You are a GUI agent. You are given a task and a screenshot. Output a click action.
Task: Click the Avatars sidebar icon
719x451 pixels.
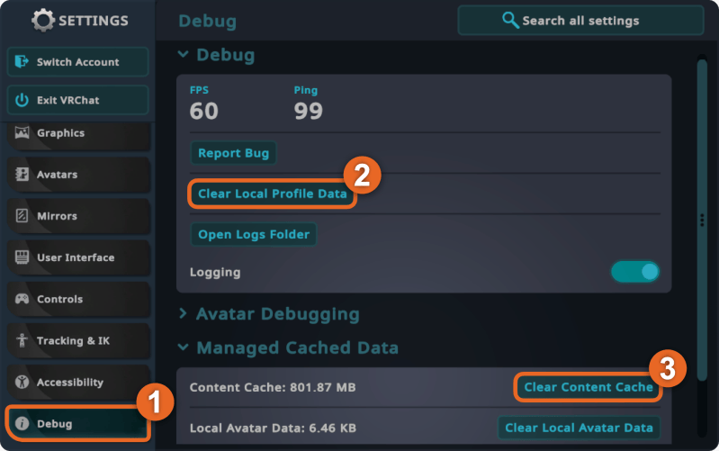coord(22,174)
